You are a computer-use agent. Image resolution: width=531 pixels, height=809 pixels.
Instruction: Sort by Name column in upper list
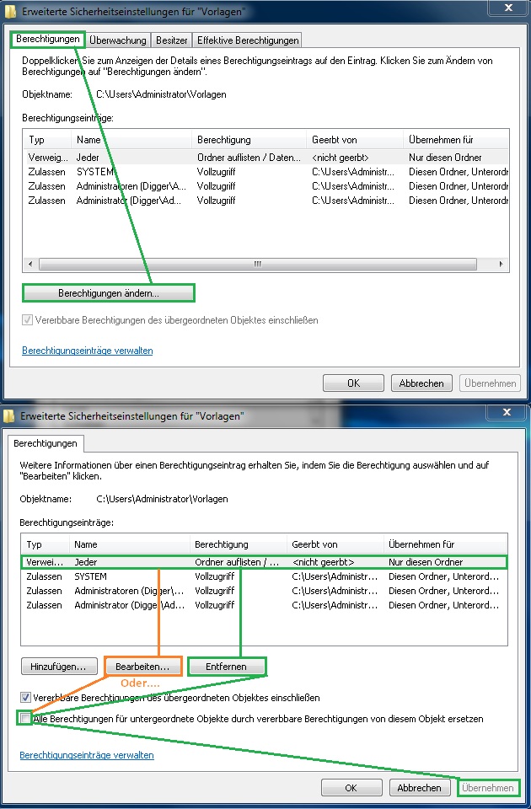pos(131,140)
